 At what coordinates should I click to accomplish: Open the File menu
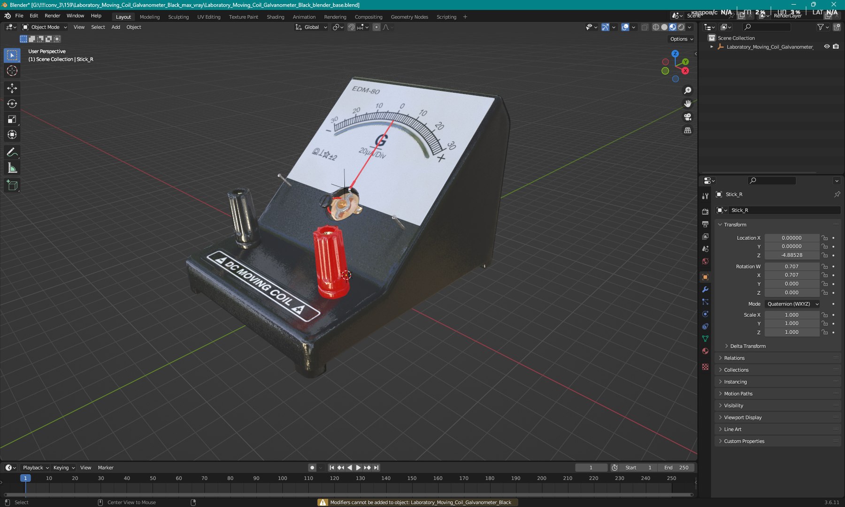point(19,15)
